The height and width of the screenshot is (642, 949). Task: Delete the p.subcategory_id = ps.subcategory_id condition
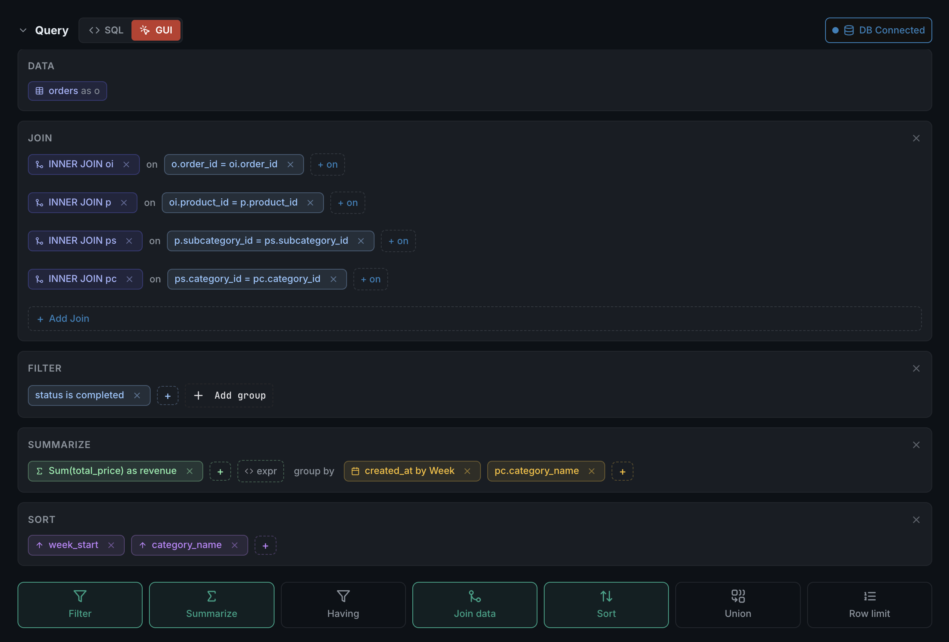(361, 241)
